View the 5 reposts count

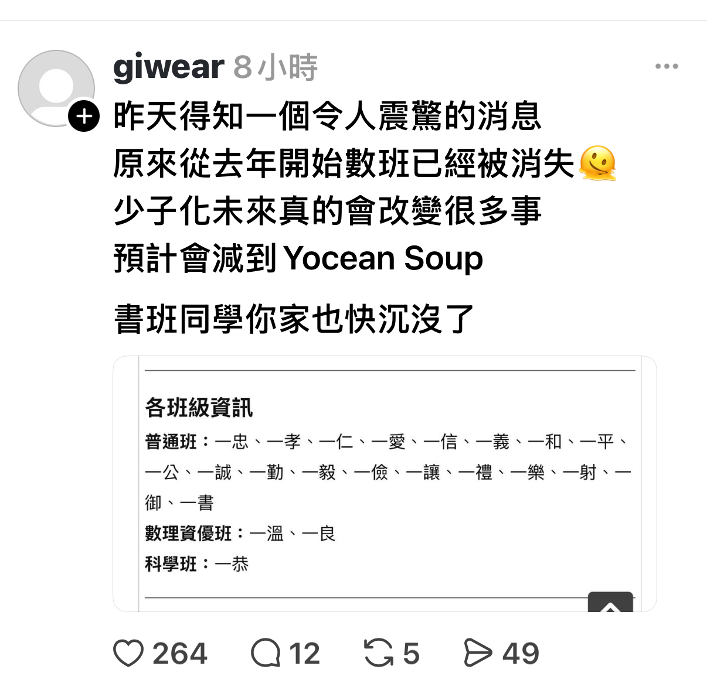pos(411,654)
